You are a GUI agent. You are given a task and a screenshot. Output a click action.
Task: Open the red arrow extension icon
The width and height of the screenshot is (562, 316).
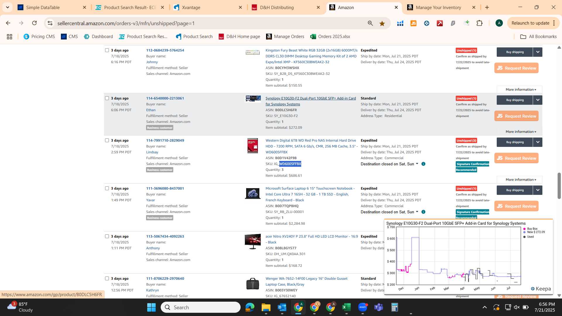click(x=440, y=23)
